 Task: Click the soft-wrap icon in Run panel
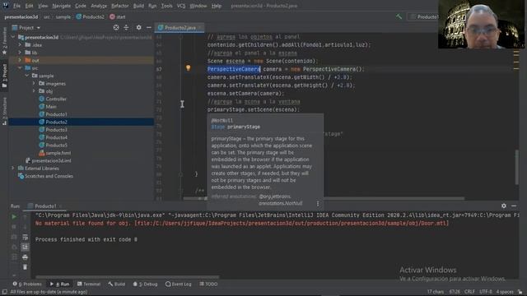point(26,237)
